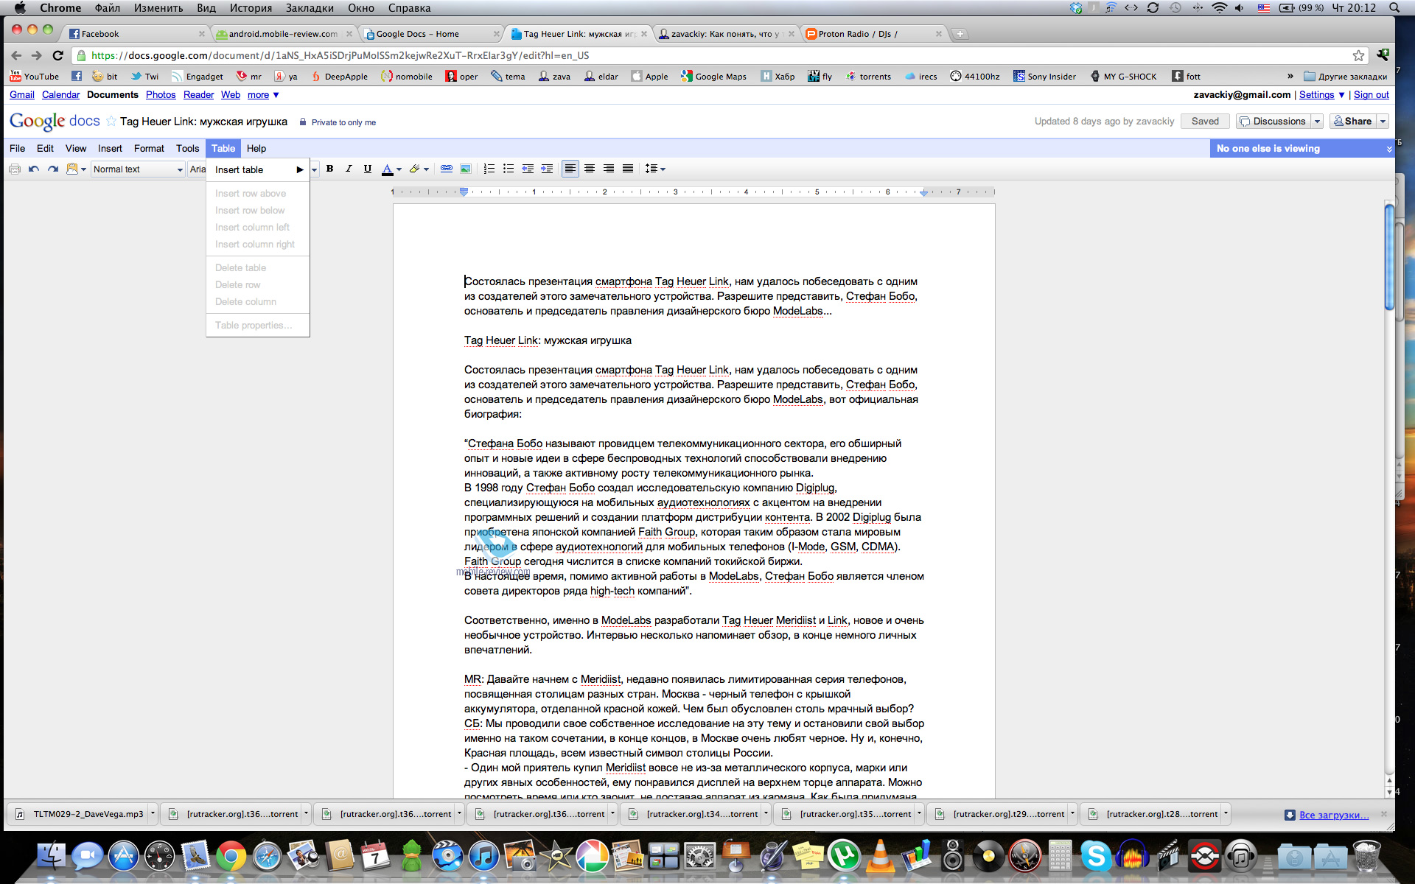Toggle underline formatting
The height and width of the screenshot is (884, 1415).
tap(368, 169)
